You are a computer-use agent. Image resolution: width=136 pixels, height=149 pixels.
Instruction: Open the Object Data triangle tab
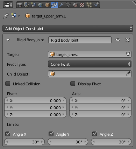pos(68,5)
